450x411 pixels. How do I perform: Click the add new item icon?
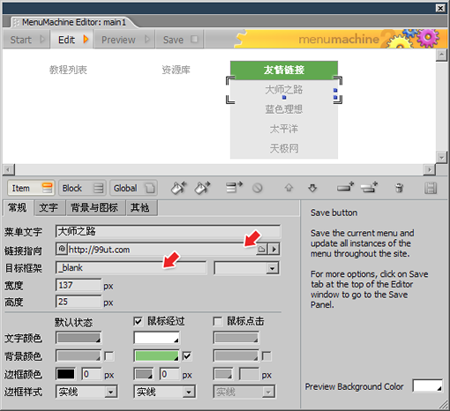point(345,187)
